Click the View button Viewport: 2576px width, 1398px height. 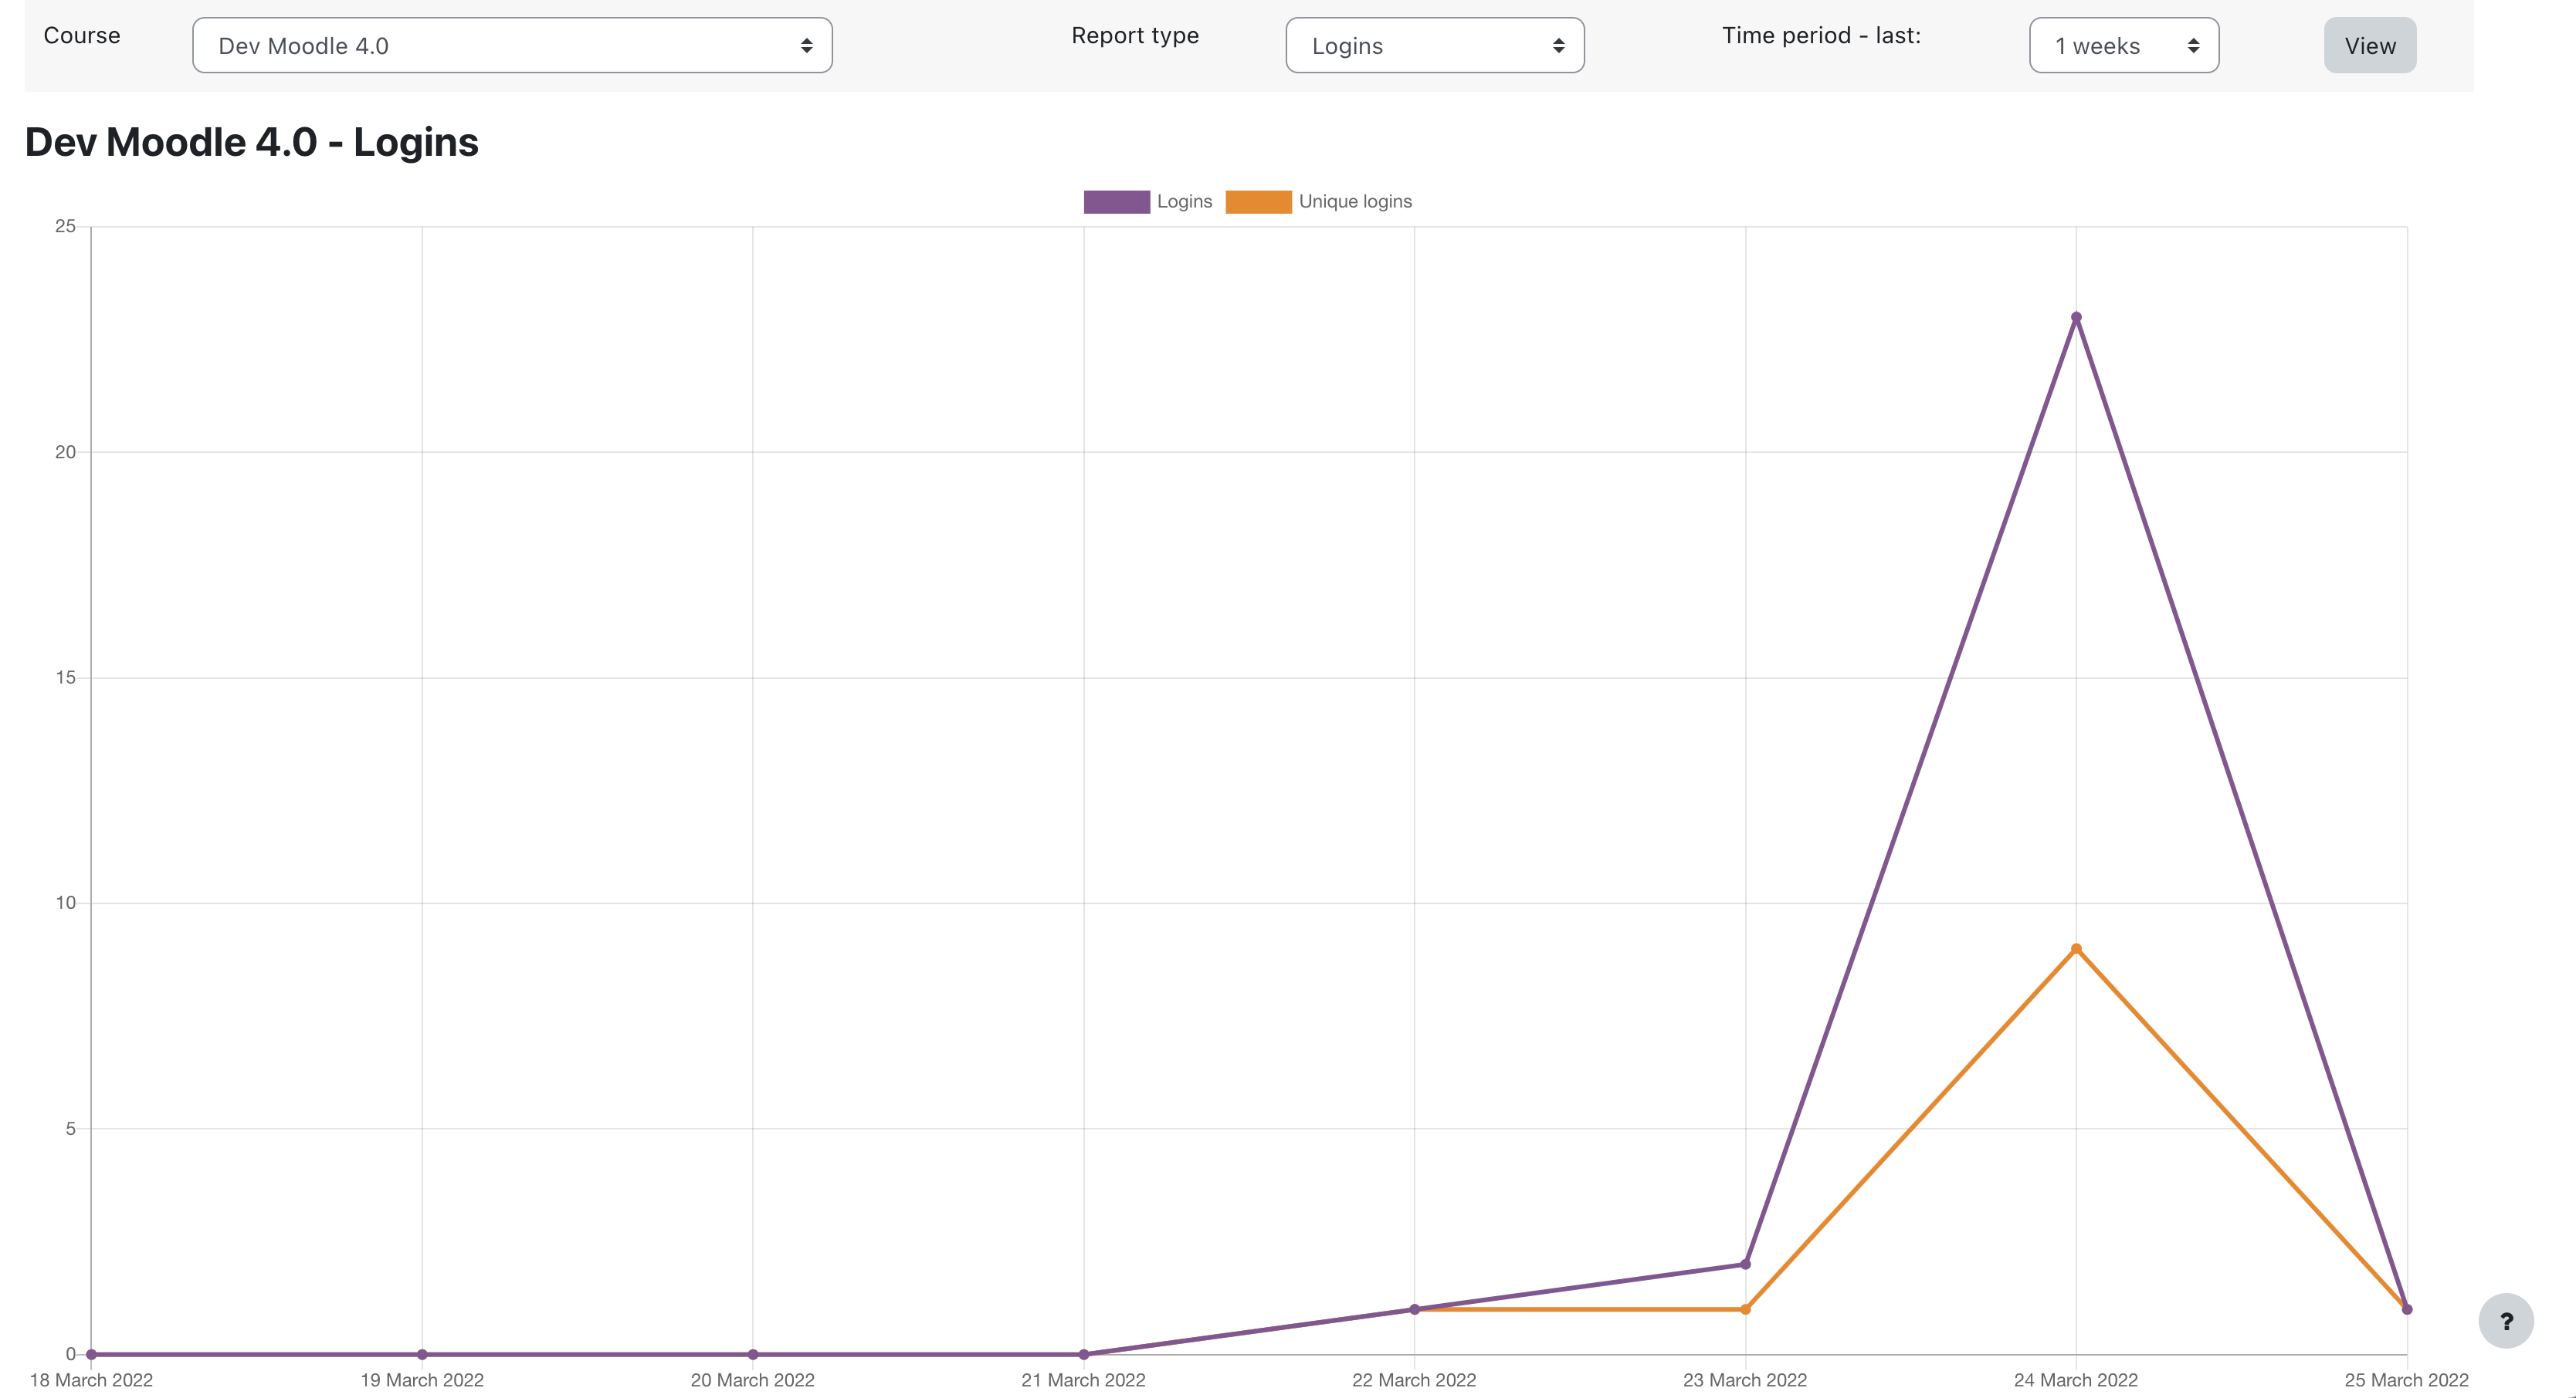pos(2370,45)
